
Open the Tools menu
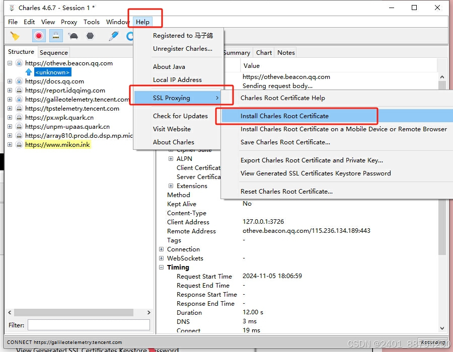pyautogui.click(x=92, y=22)
